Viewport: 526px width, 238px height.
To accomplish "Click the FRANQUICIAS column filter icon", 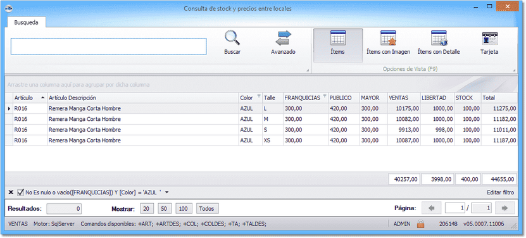I will click(x=324, y=96).
